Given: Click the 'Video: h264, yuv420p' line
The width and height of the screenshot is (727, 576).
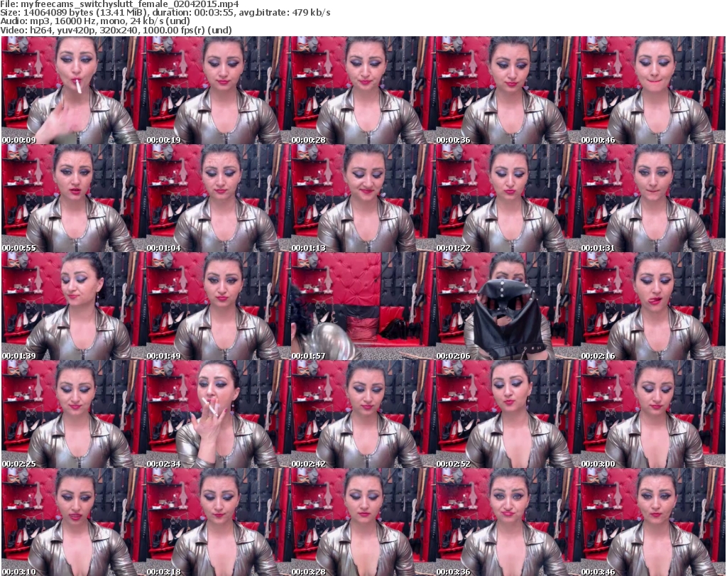Looking at the screenshot, I should (x=116, y=31).
